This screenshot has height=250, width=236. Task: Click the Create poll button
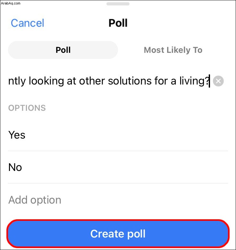point(118,234)
